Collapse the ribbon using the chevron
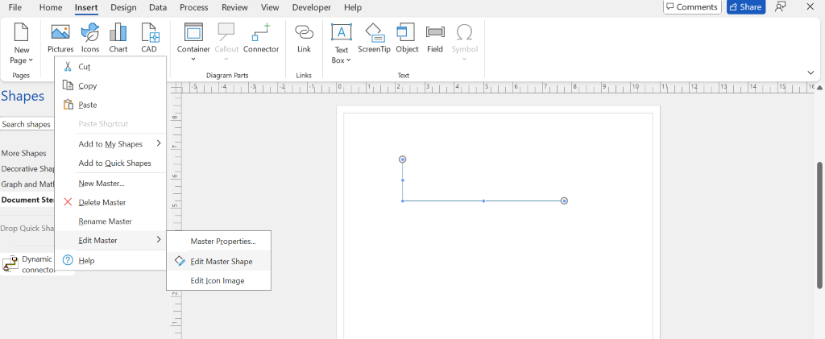Viewport: 825px width, 339px height. pos(810,72)
